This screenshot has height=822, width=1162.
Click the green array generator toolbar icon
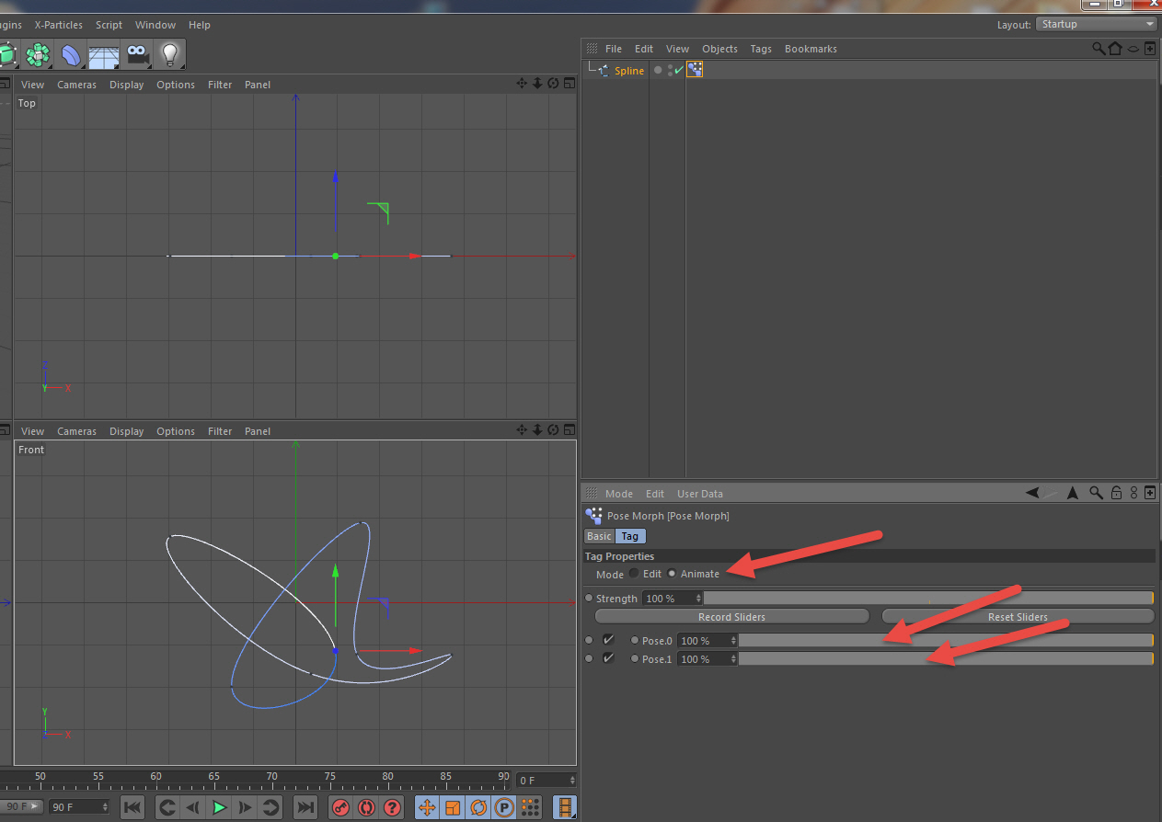click(x=38, y=55)
